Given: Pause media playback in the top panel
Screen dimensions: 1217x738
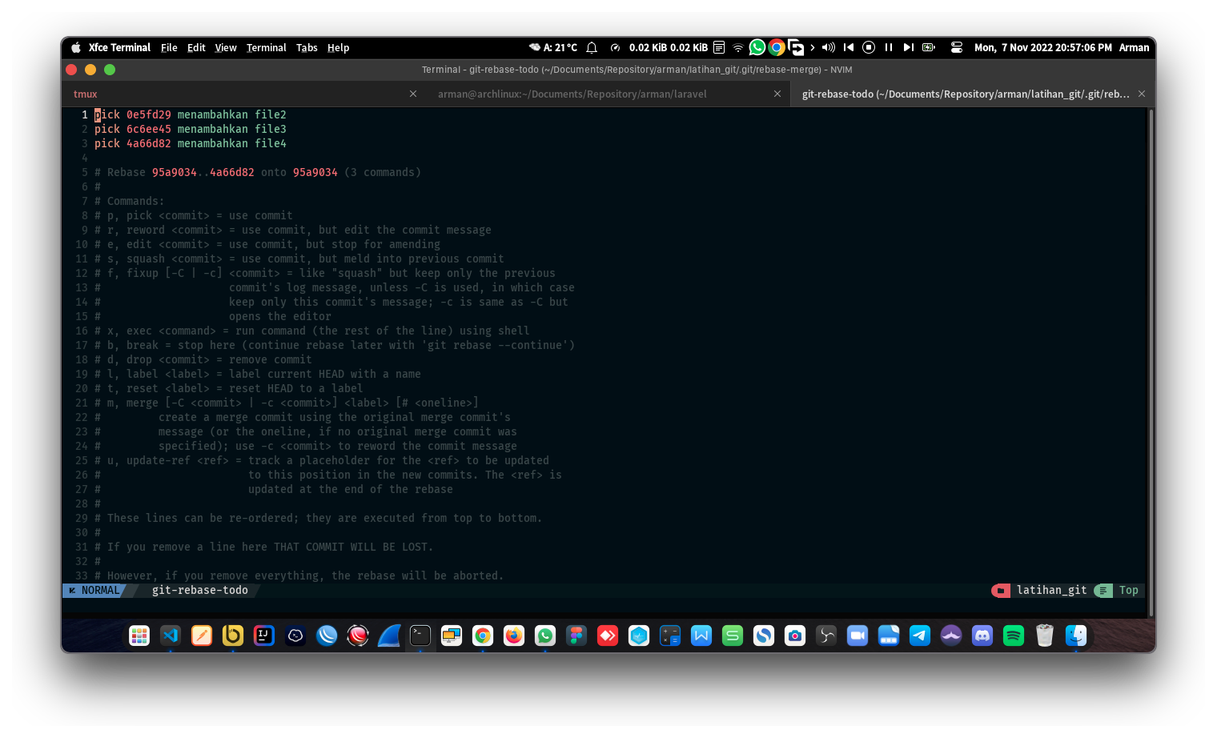Looking at the screenshot, I should (x=889, y=47).
